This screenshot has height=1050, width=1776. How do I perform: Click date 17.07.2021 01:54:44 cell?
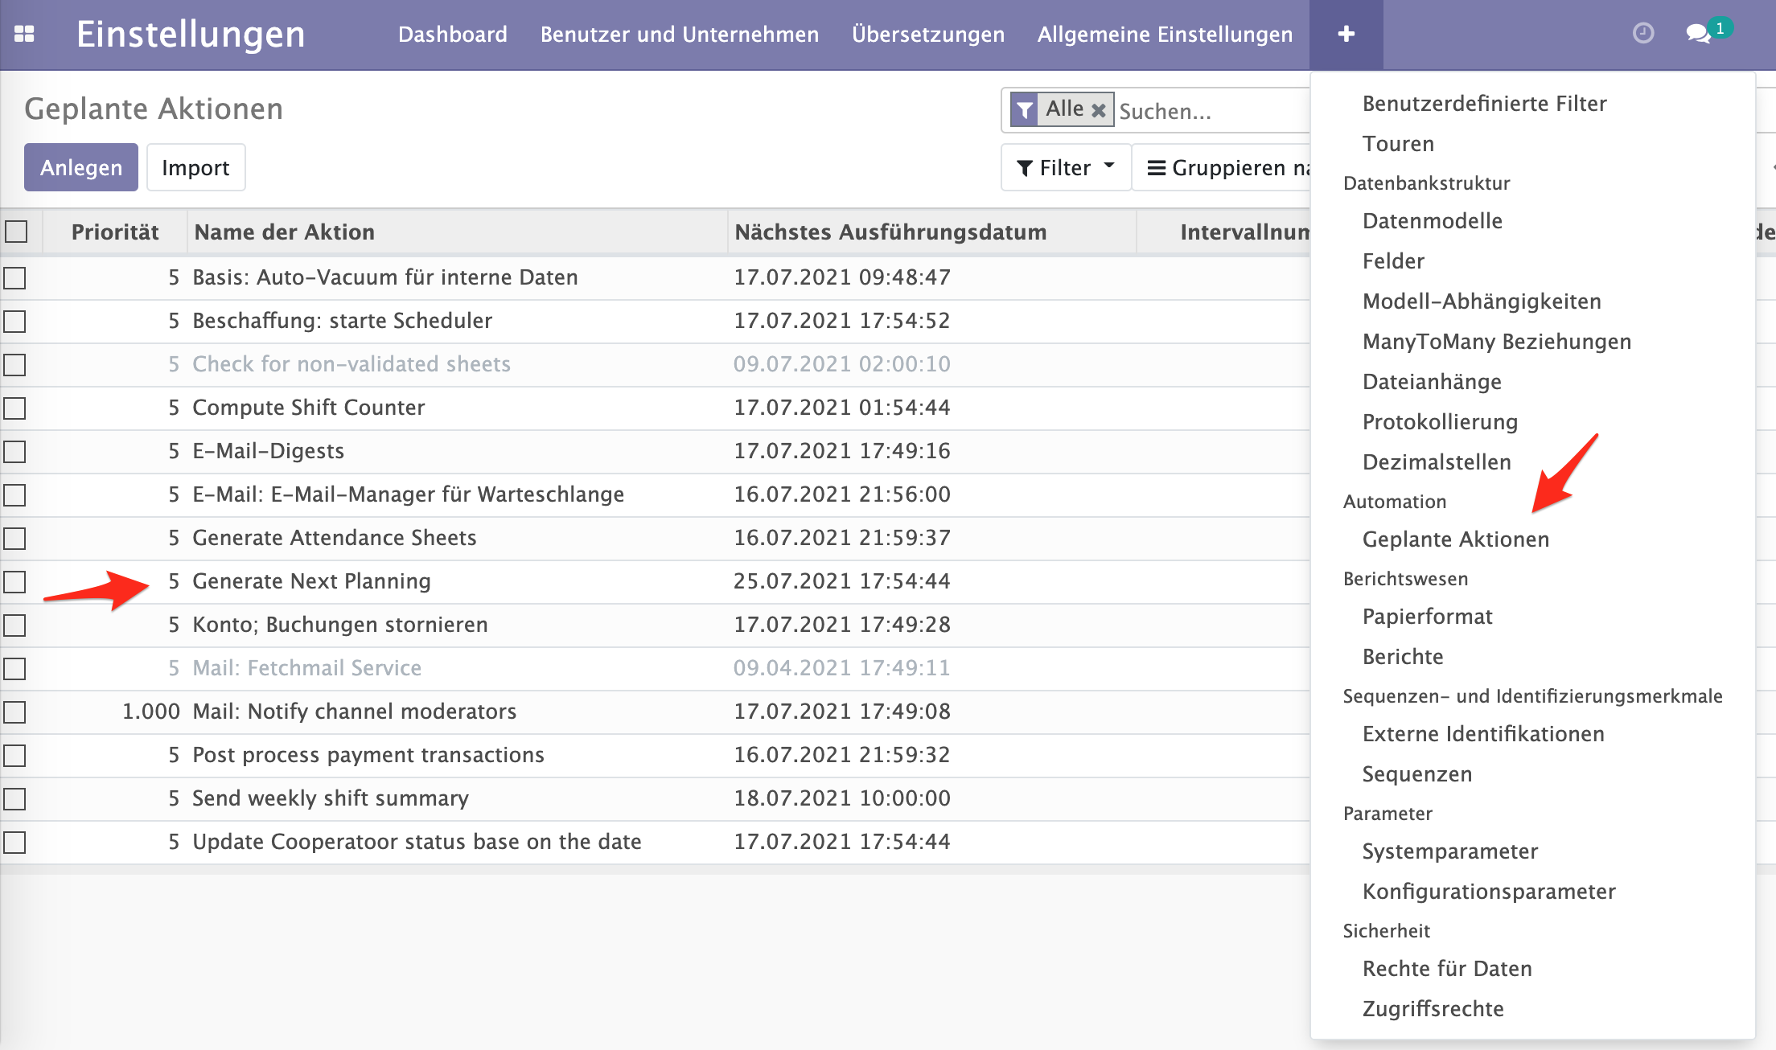tap(841, 408)
